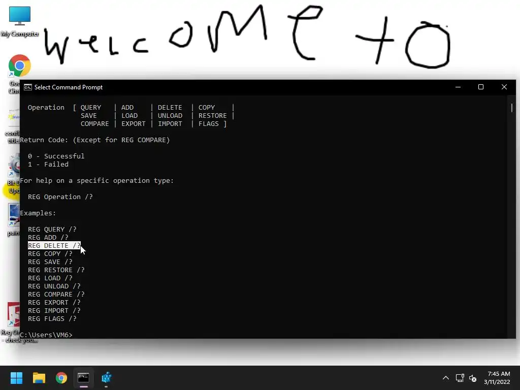The width and height of the screenshot is (520, 390).
Task: Open the My Computer desktop icon
Action: [20, 21]
